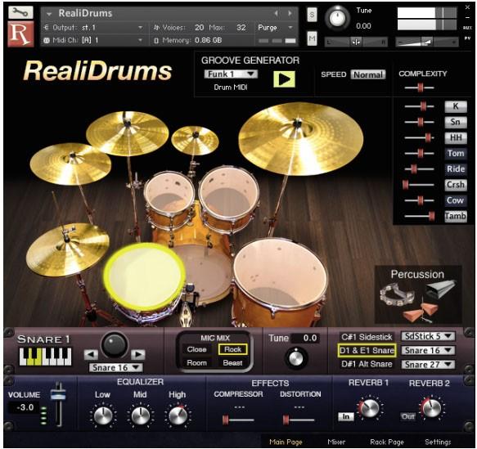The width and height of the screenshot is (477, 449).
Task: Select the next instrument arrow in header
Action: point(290,13)
